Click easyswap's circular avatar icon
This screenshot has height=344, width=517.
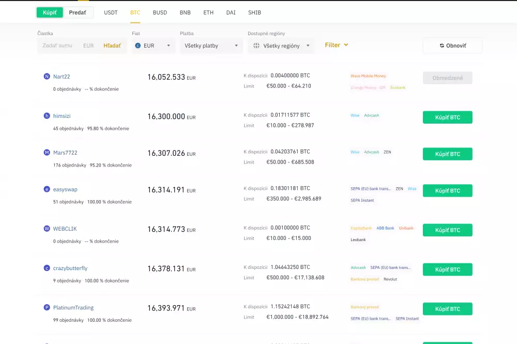[x=47, y=189]
